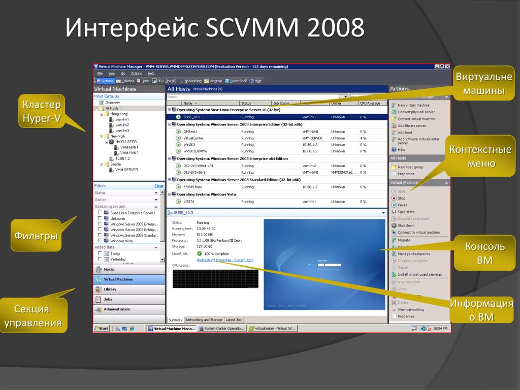This screenshot has width=520, height=390.
Task: Select the VirtualCenter virtual machine row
Action: pyautogui.click(x=277, y=138)
